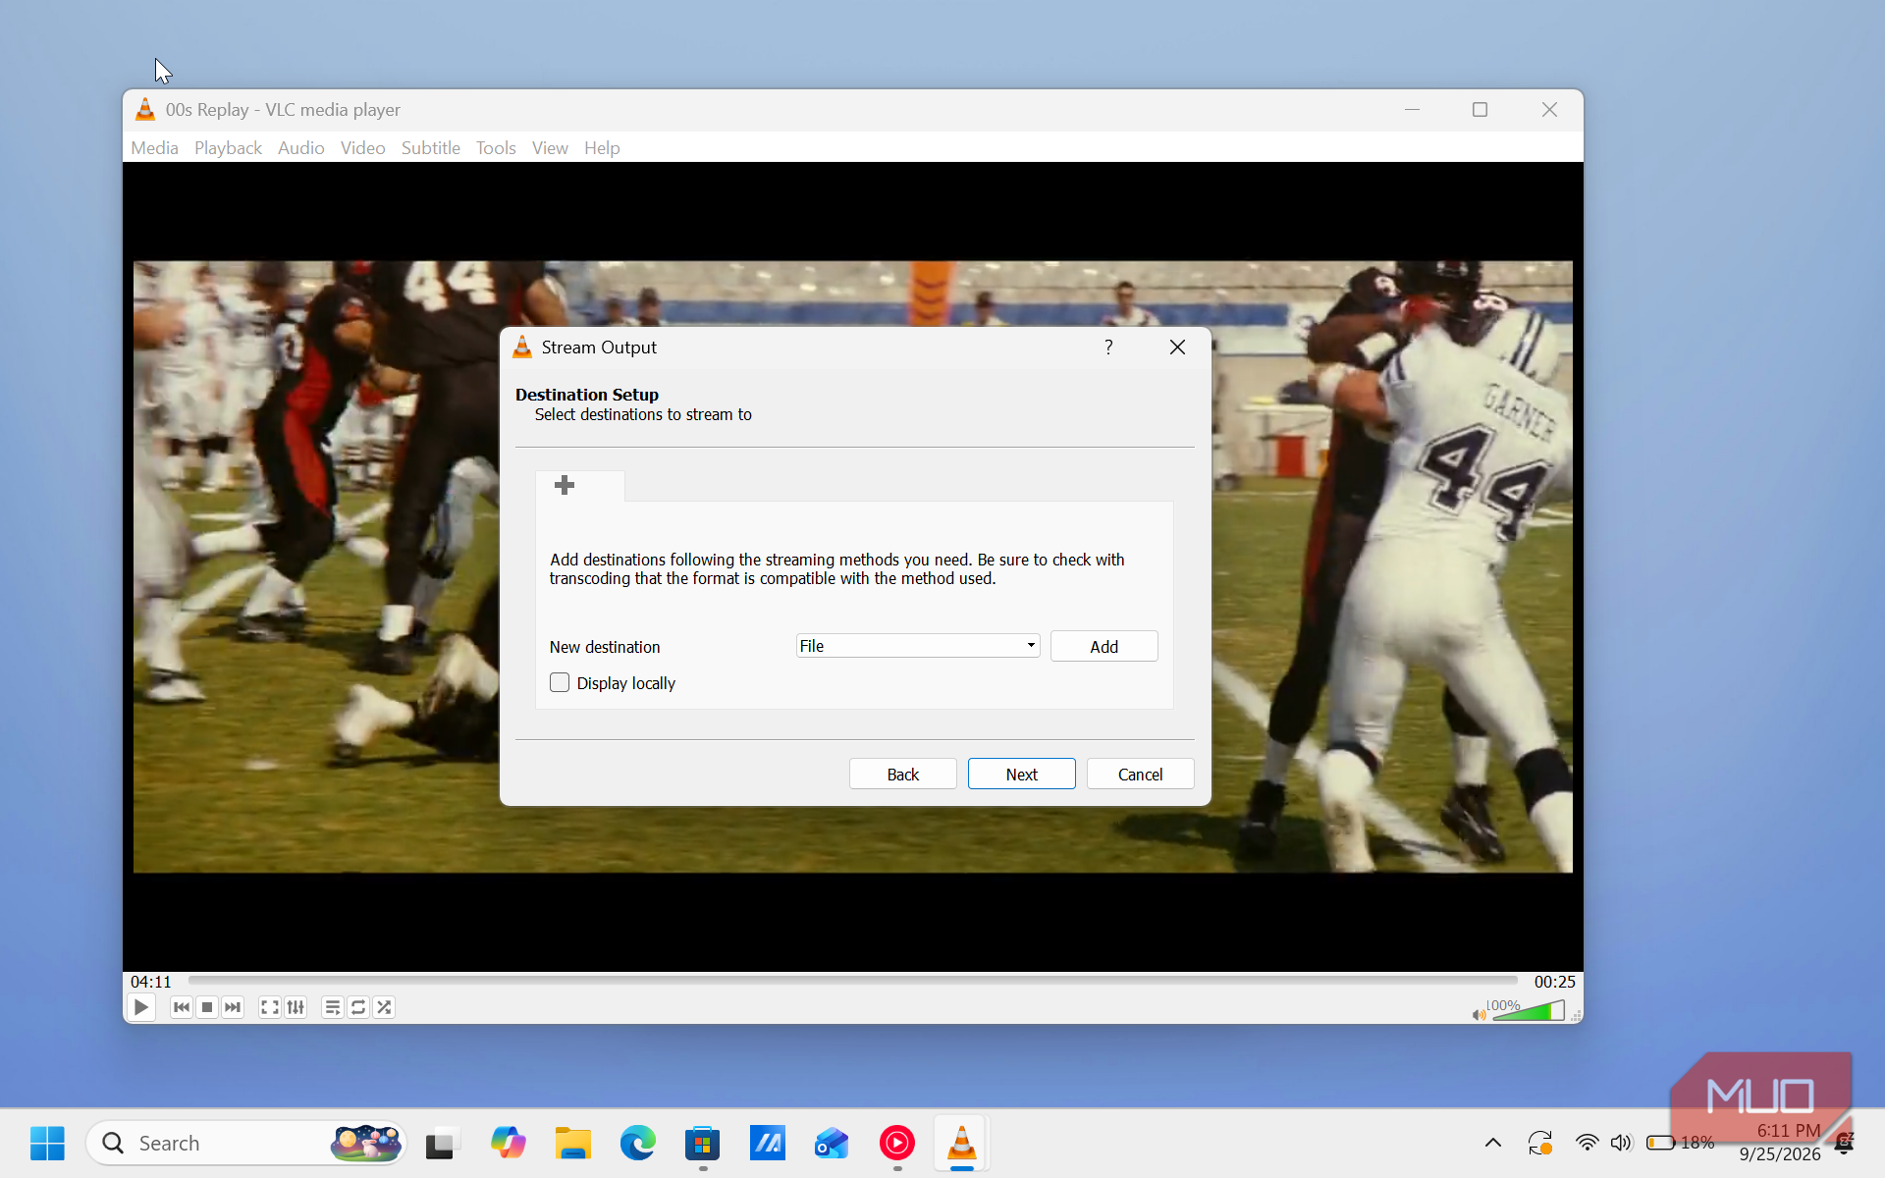This screenshot has height=1178, width=1885.
Task: Click the Stream Output help question mark
Action: [1108, 348]
